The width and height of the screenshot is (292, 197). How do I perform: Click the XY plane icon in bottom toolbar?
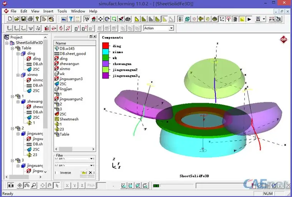123,185
